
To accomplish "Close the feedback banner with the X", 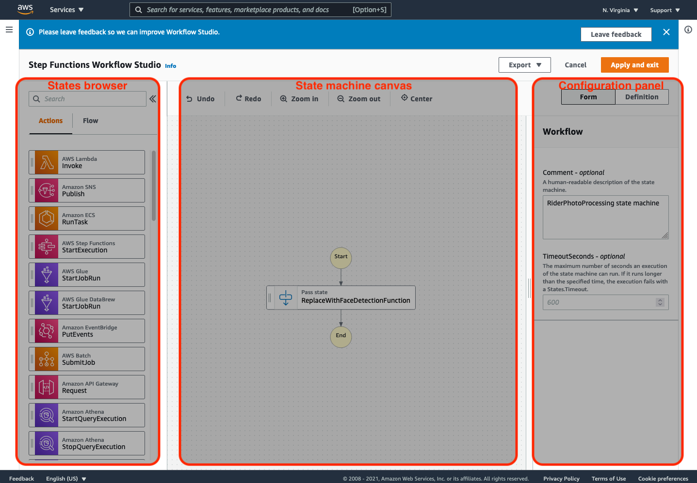I will tap(666, 32).
